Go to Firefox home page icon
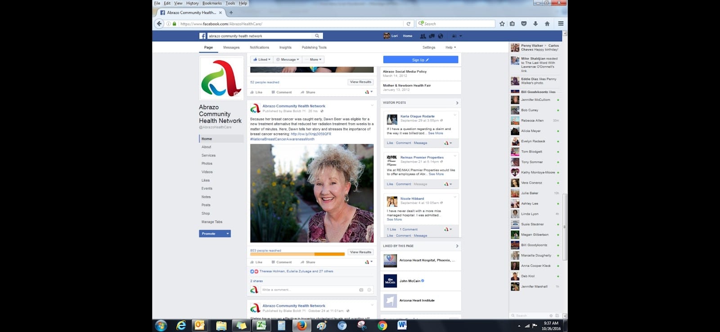This screenshot has width=720, height=332. point(547,24)
